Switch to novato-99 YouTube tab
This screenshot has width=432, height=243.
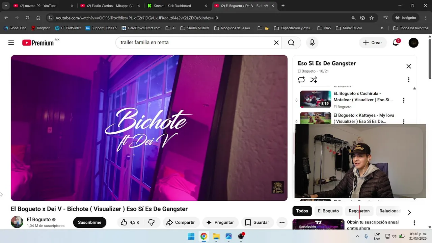pyautogui.click(x=43, y=6)
